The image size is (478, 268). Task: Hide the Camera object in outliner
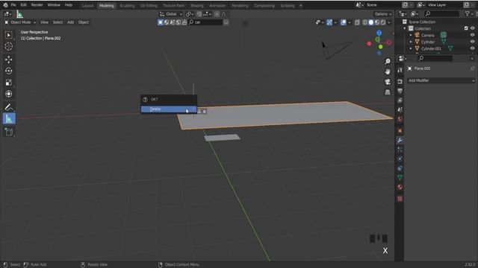pyautogui.click(x=472, y=35)
